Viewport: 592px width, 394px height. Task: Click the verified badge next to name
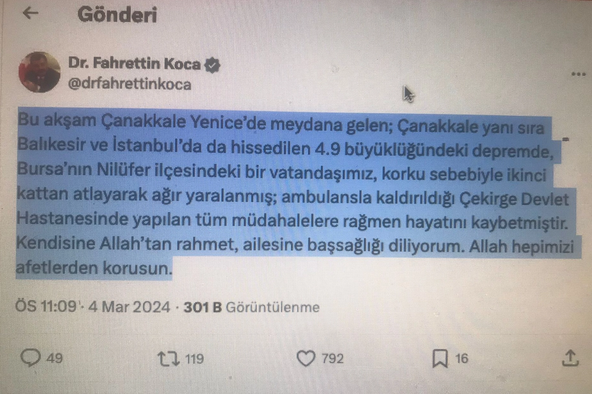(212, 65)
